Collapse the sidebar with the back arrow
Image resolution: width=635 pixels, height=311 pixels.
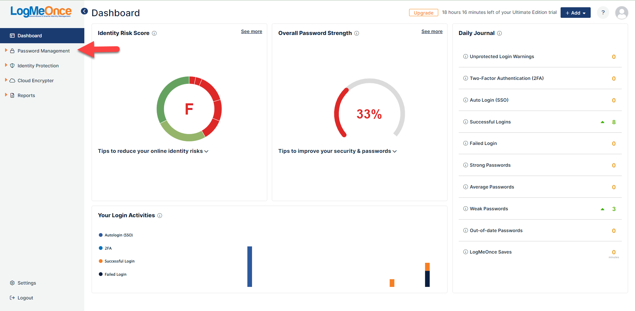point(84,11)
